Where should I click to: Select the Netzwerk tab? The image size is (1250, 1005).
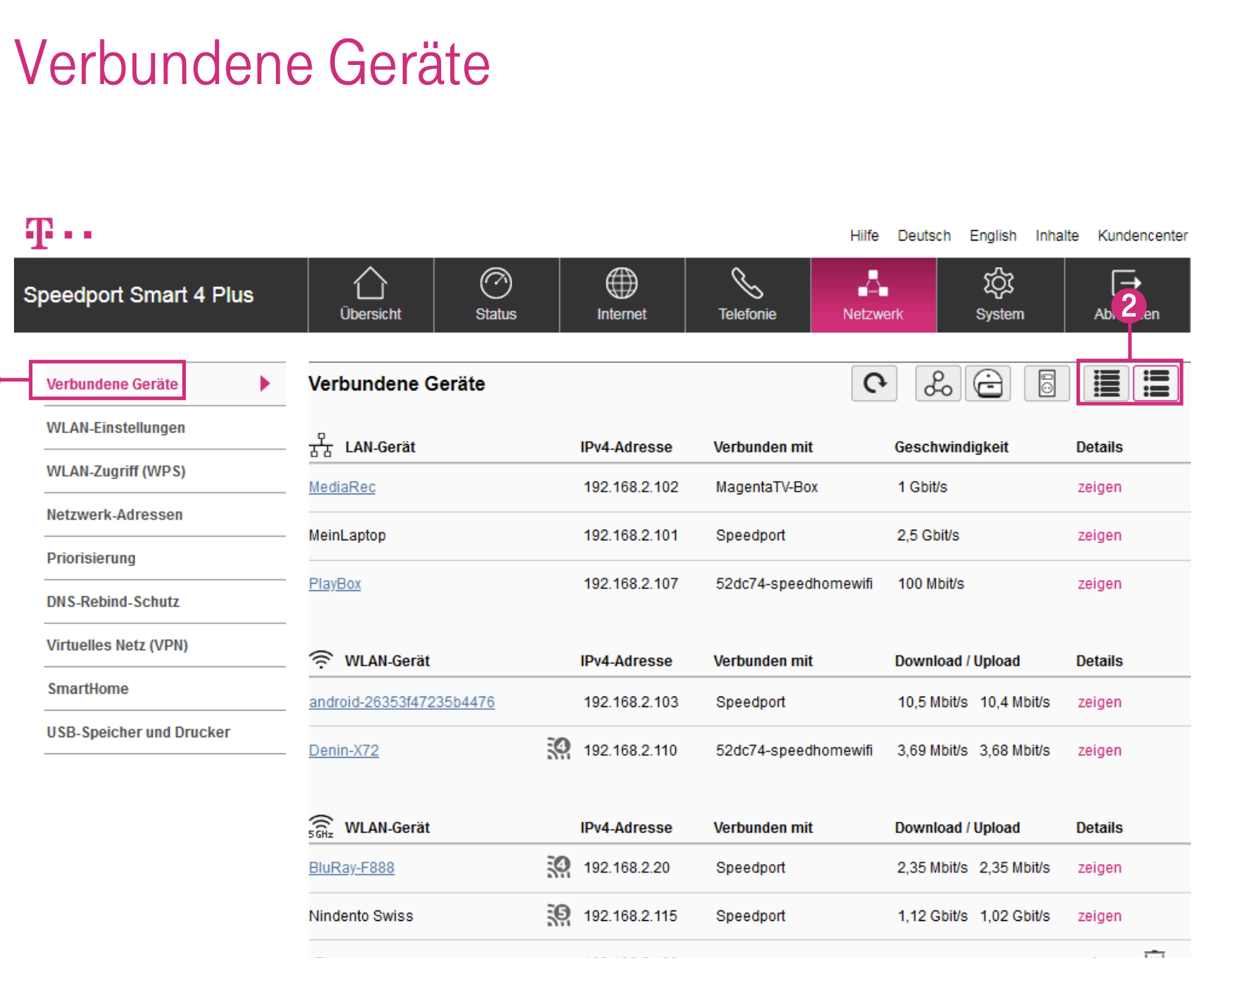coord(873,295)
